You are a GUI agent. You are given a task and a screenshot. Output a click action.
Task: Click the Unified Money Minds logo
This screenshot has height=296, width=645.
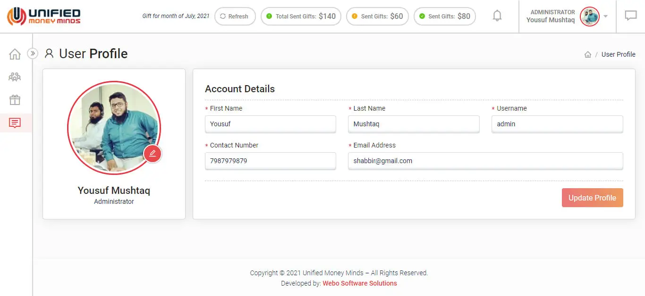44,16
